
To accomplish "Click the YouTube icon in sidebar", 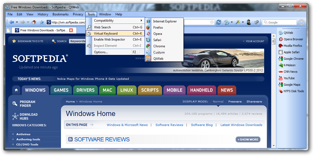I will tap(281, 78).
